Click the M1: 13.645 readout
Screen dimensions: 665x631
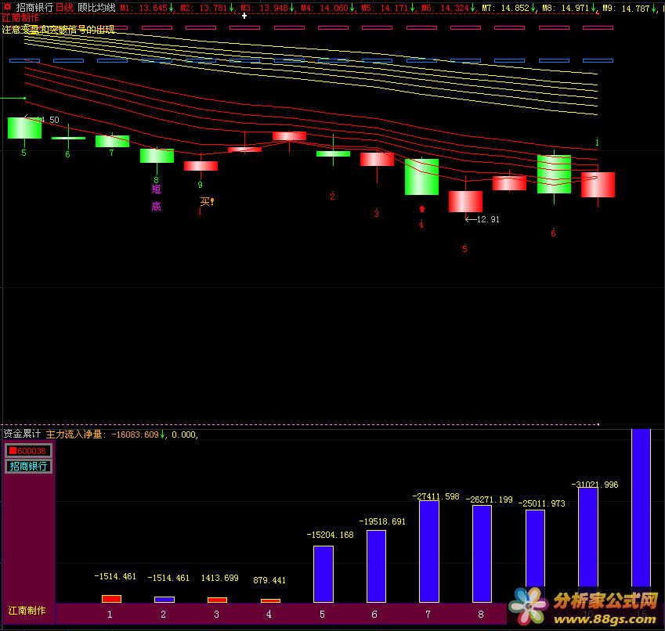(143, 8)
